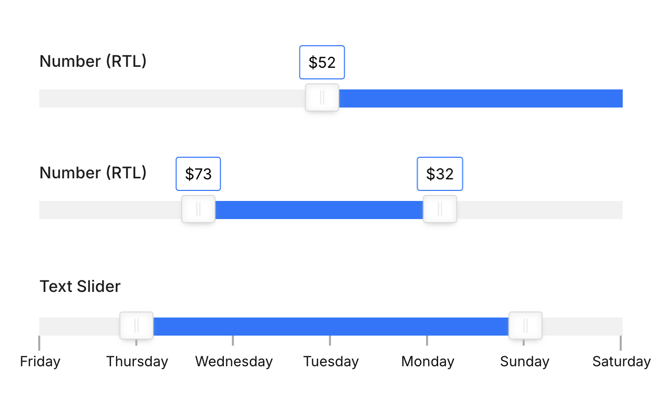Screen dimensions: 669x417
Task: Select the Monday label
Action: click(428, 362)
